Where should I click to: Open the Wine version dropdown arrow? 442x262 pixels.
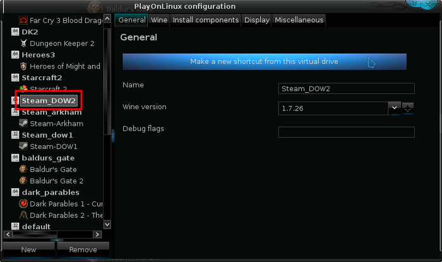[395, 108]
